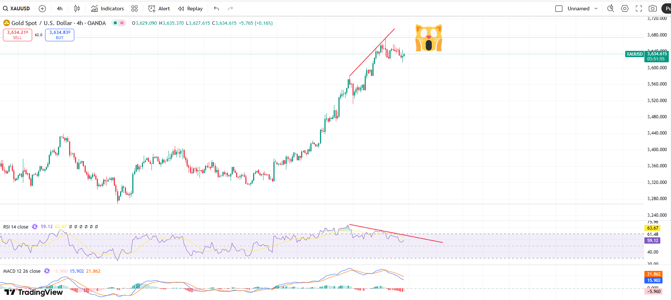Viewport: 671px width, 300px height.
Task: Toggle the green market status indicator
Action: coord(115,23)
